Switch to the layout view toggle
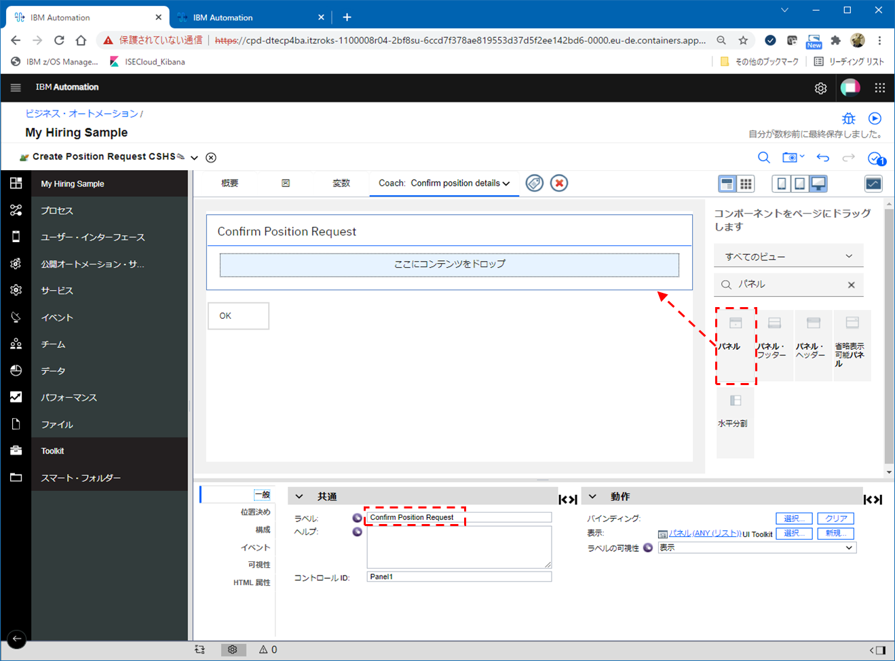This screenshot has width=895, height=661. (x=727, y=184)
